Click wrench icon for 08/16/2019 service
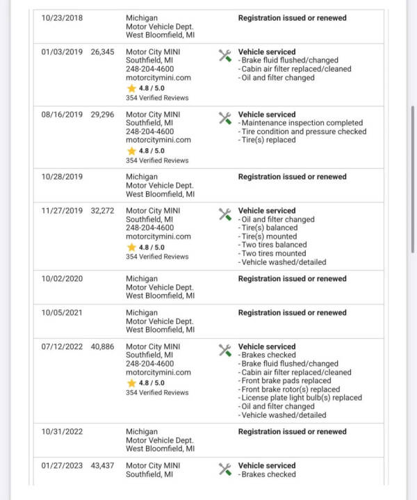 225,119
